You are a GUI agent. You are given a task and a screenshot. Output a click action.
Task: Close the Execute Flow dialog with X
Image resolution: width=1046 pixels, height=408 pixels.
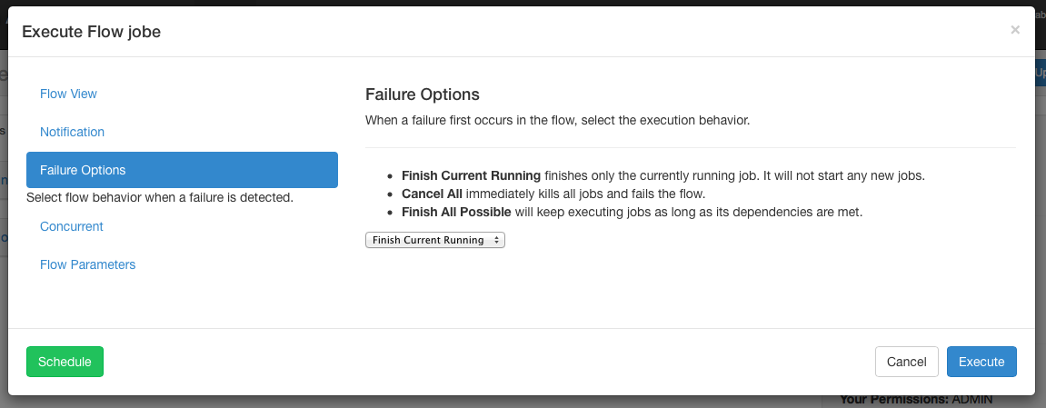click(1015, 30)
